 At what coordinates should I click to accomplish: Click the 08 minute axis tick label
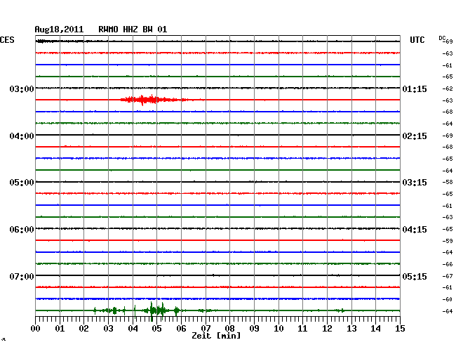(x=229, y=329)
